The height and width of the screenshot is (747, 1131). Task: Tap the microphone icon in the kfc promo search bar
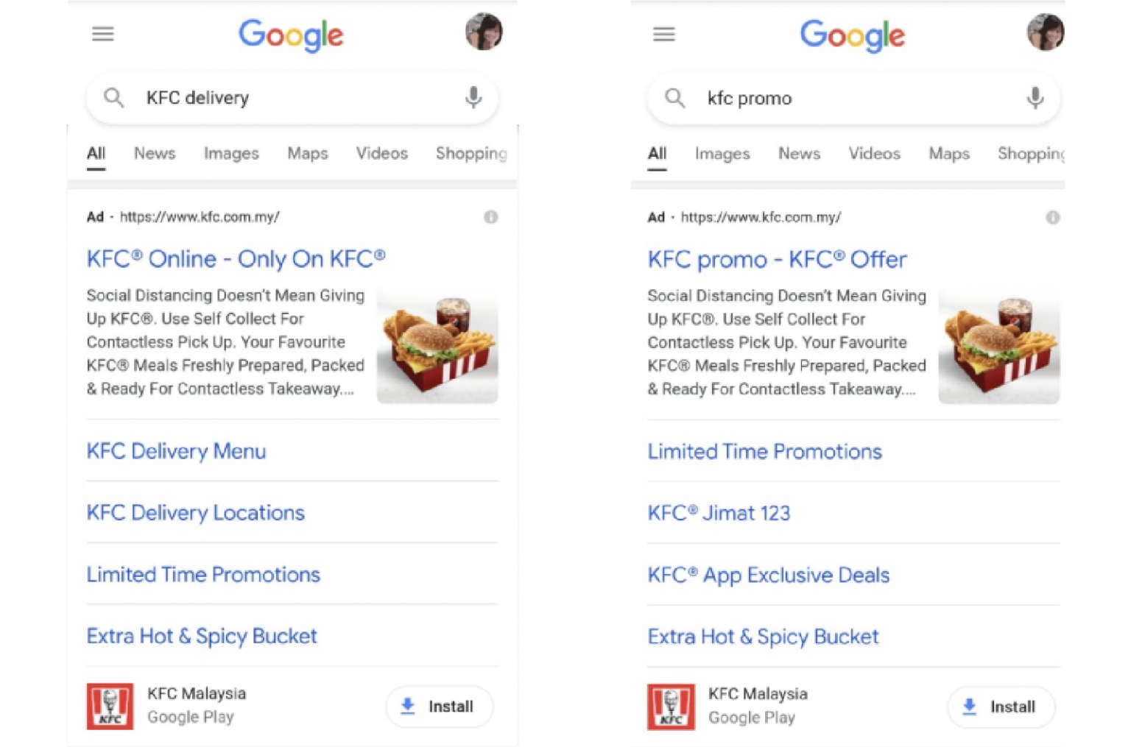pos(1035,98)
